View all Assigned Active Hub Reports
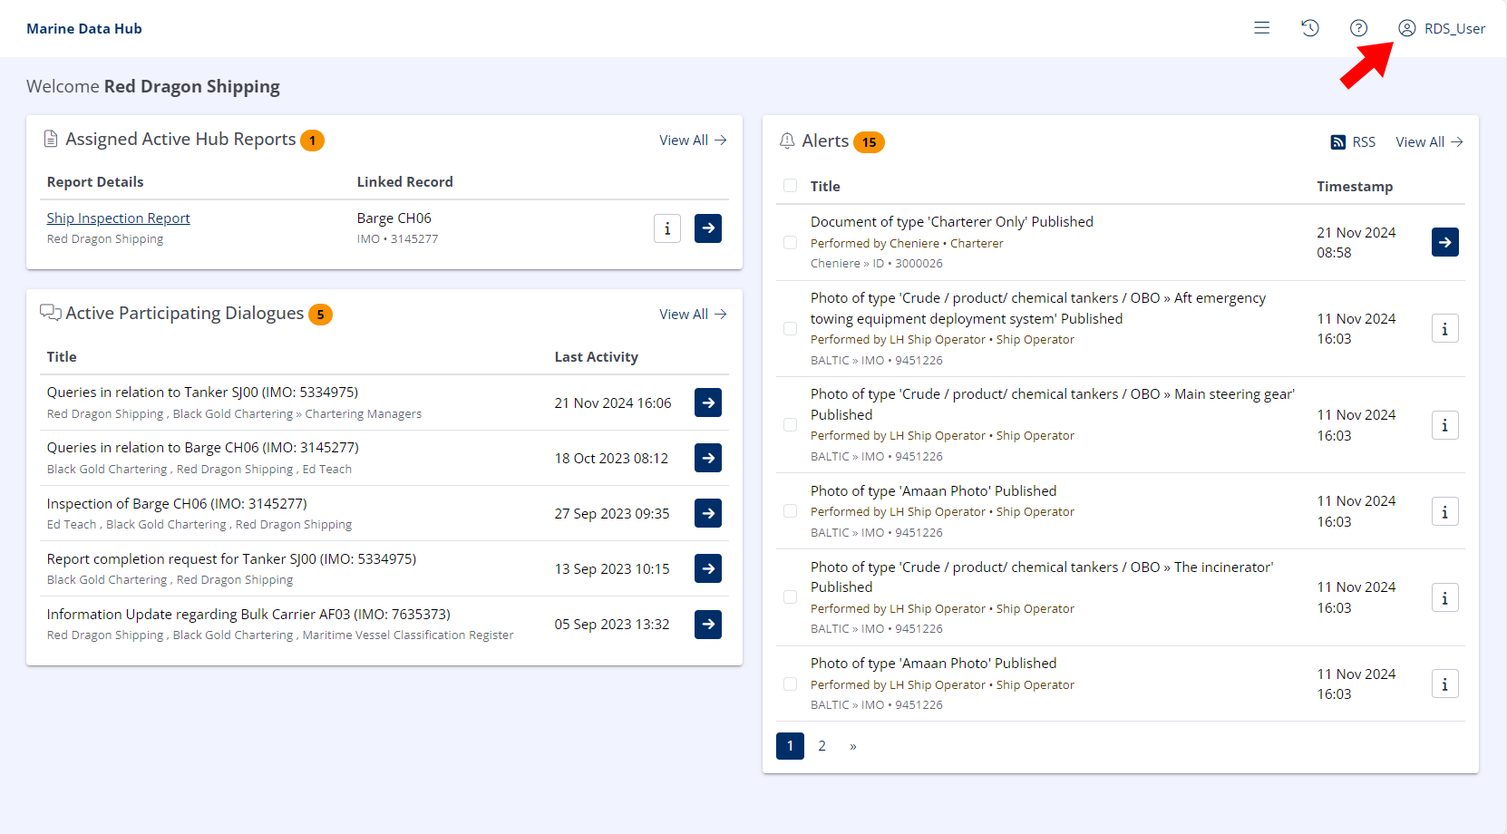The height and width of the screenshot is (834, 1507). (x=693, y=141)
